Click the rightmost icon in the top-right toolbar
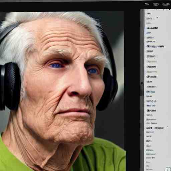 click(166, 4)
